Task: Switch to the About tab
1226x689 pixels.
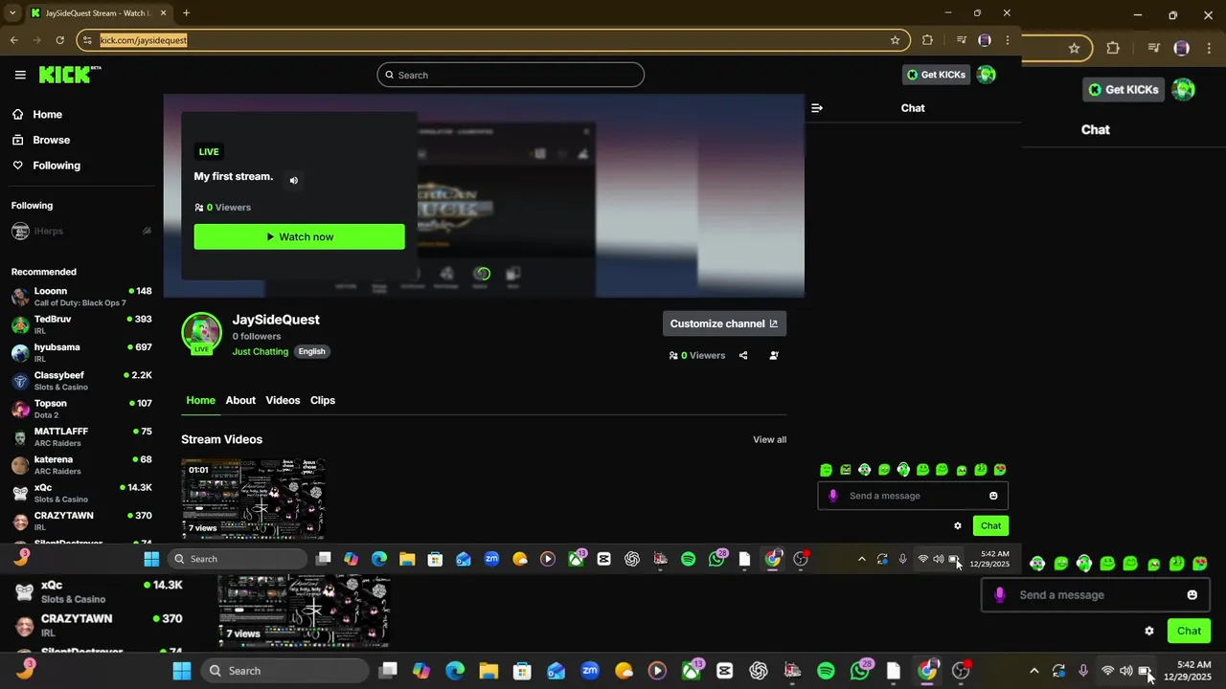Action: point(240,400)
